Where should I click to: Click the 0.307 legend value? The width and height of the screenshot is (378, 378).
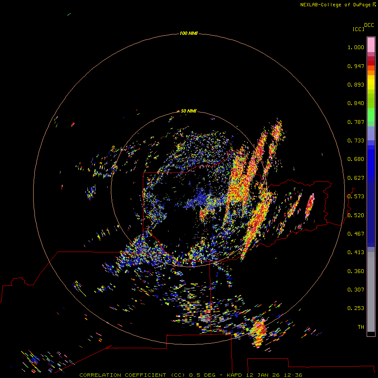pos(356,290)
